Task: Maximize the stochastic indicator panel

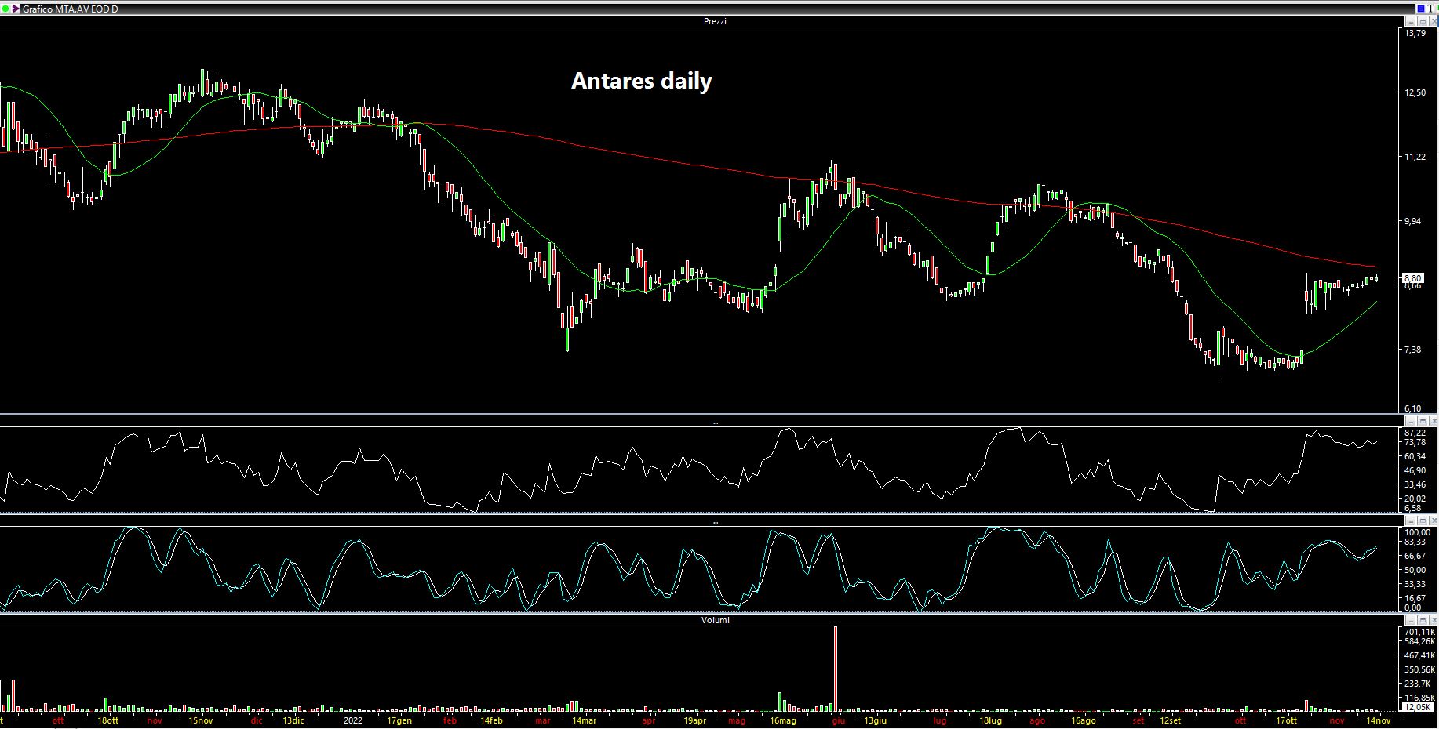Action: point(1423,520)
